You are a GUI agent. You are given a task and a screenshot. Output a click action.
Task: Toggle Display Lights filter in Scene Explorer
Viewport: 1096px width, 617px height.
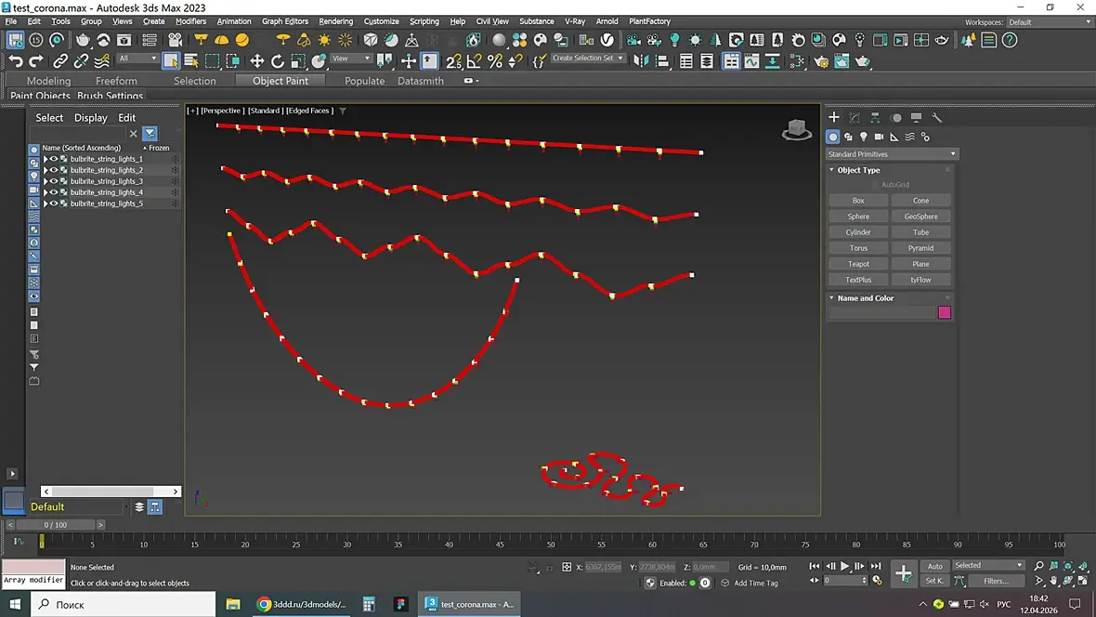point(34,176)
